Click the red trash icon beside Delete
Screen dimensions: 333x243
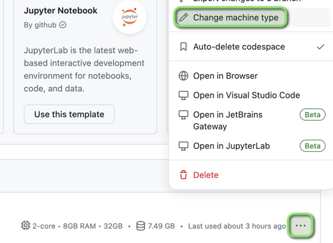point(184,175)
